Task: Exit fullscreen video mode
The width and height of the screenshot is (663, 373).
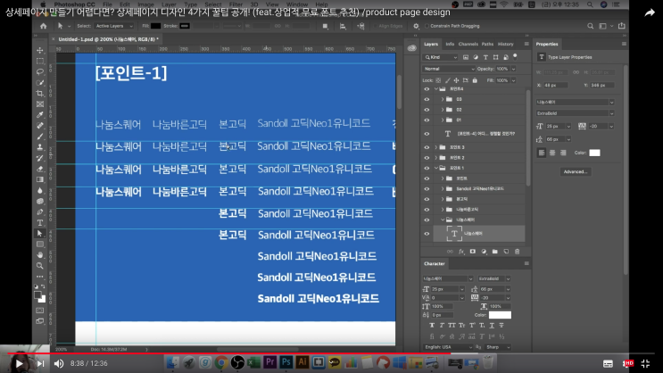Action: click(x=645, y=363)
